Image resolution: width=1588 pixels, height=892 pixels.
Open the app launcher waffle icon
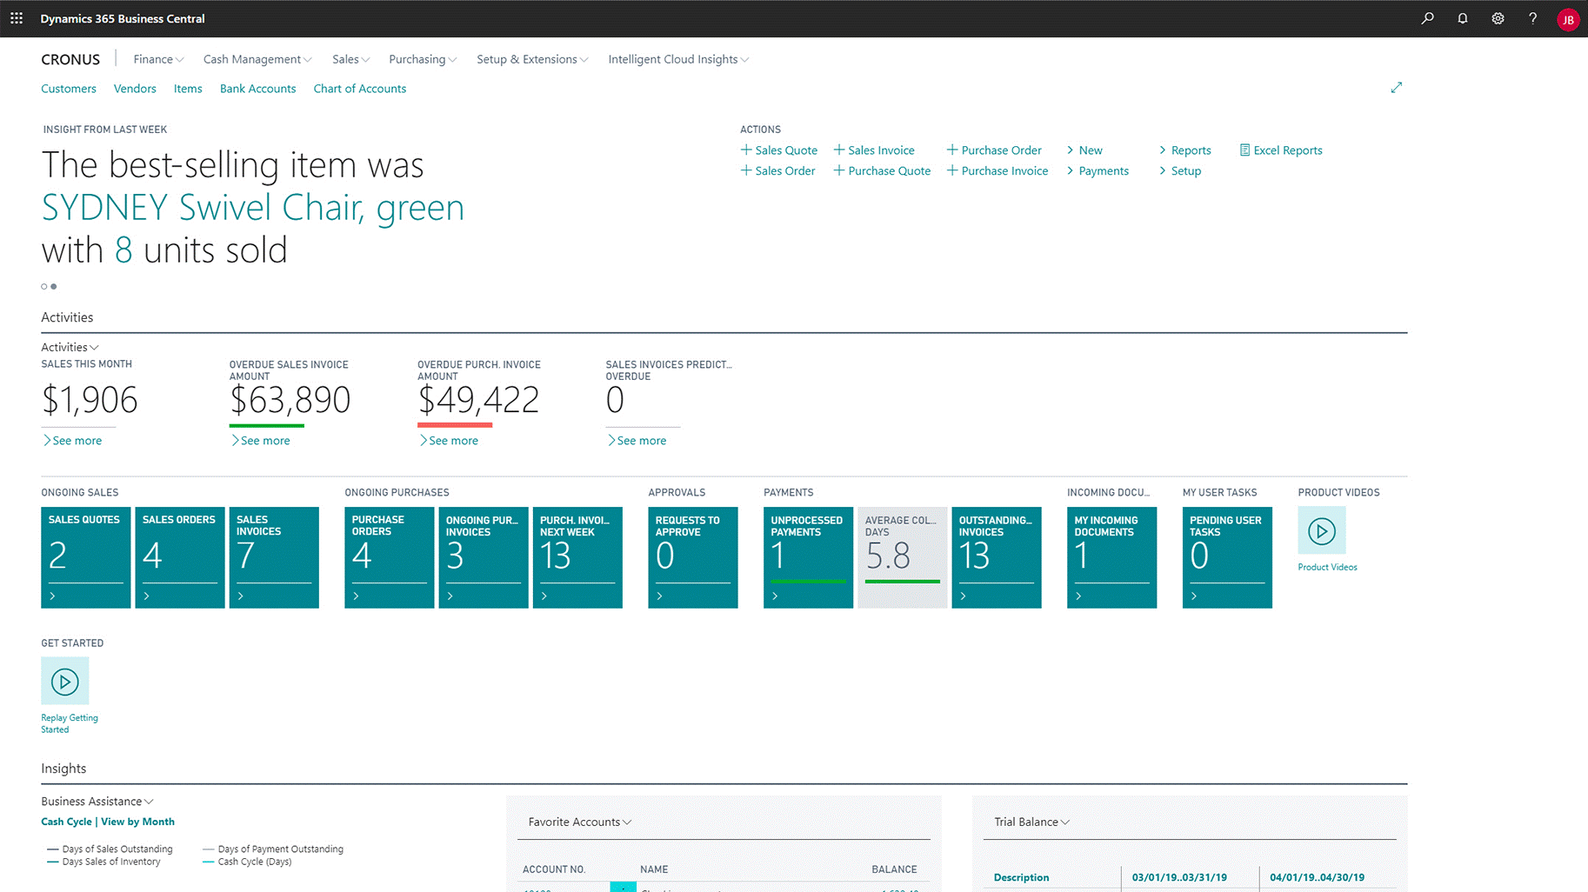coord(17,18)
